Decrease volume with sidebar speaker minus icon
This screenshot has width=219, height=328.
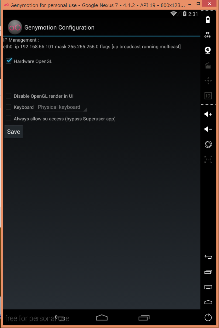tap(208, 129)
